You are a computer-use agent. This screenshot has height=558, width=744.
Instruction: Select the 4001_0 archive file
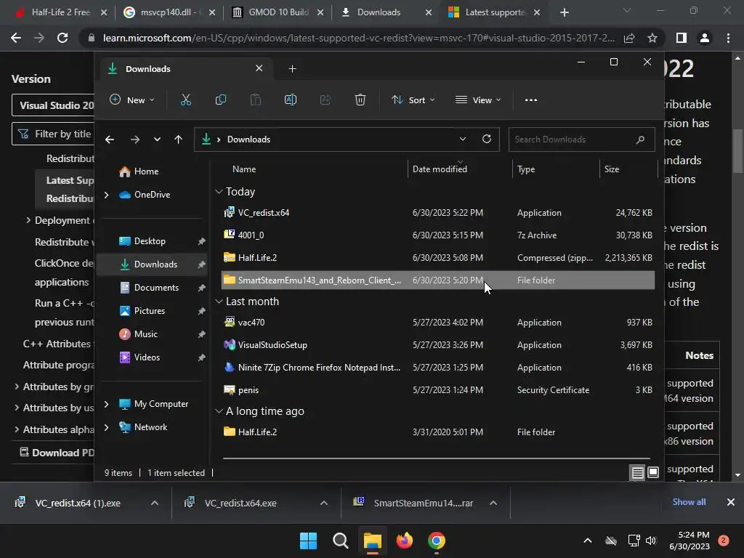[438, 235]
